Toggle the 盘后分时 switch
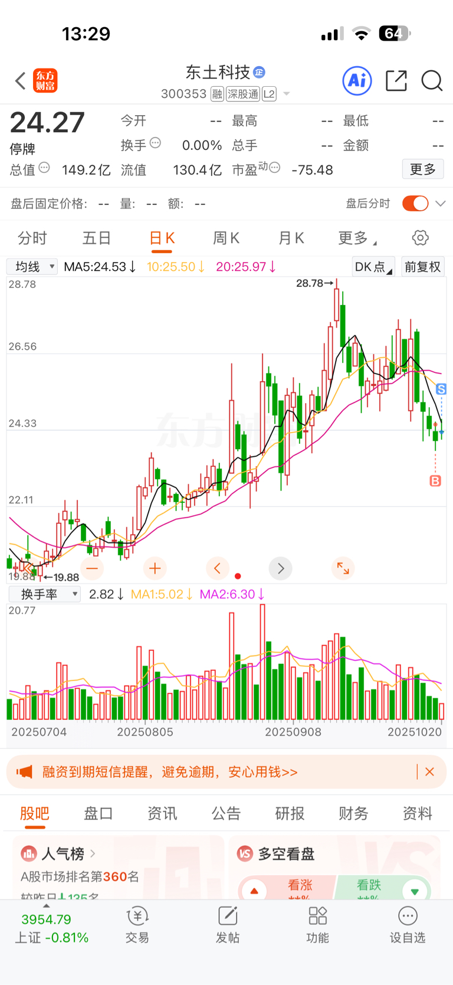Screen dimensions: 453x985 pyautogui.click(x=415, y=204)
